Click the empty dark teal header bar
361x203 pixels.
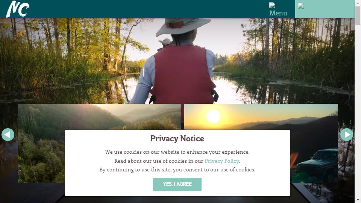coord(147,9)
